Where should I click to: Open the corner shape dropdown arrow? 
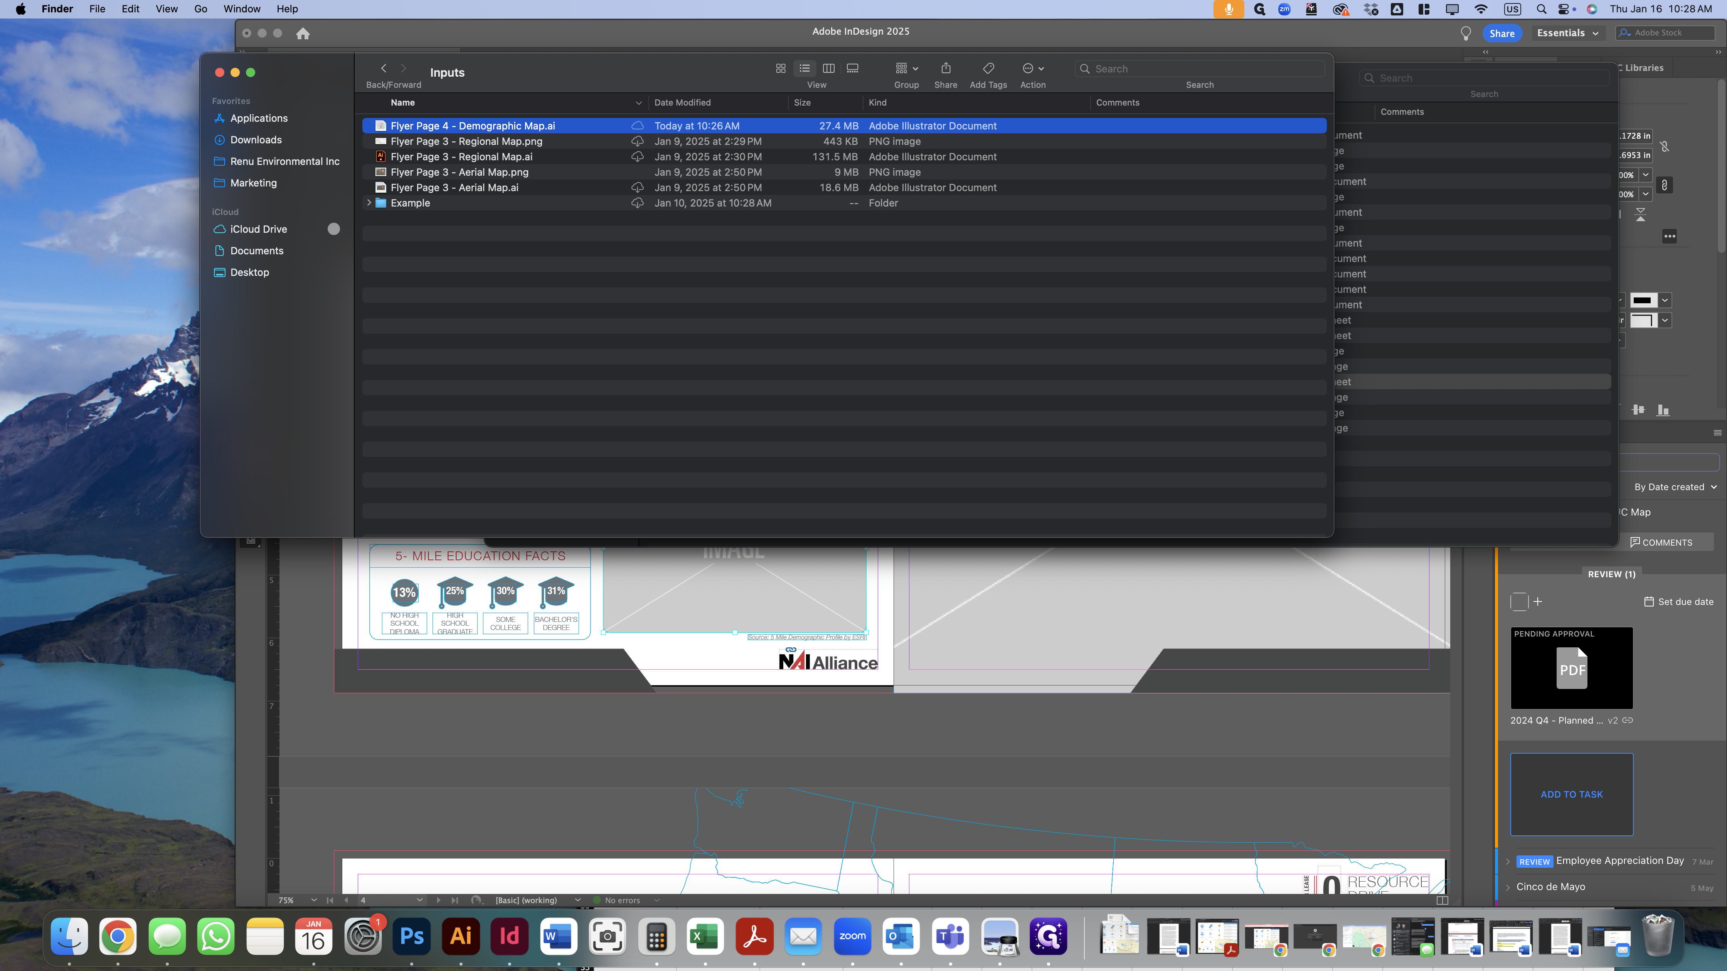pos(1665,320)
